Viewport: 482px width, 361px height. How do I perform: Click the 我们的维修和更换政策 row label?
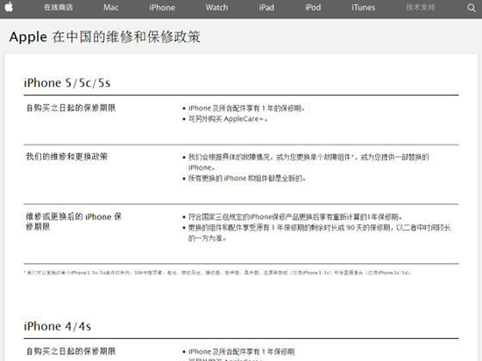(67, 157)
